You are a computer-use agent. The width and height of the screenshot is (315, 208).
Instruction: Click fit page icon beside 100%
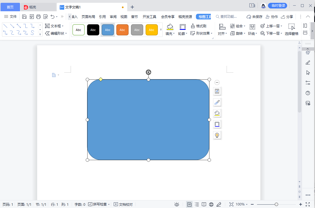point(231,204)
